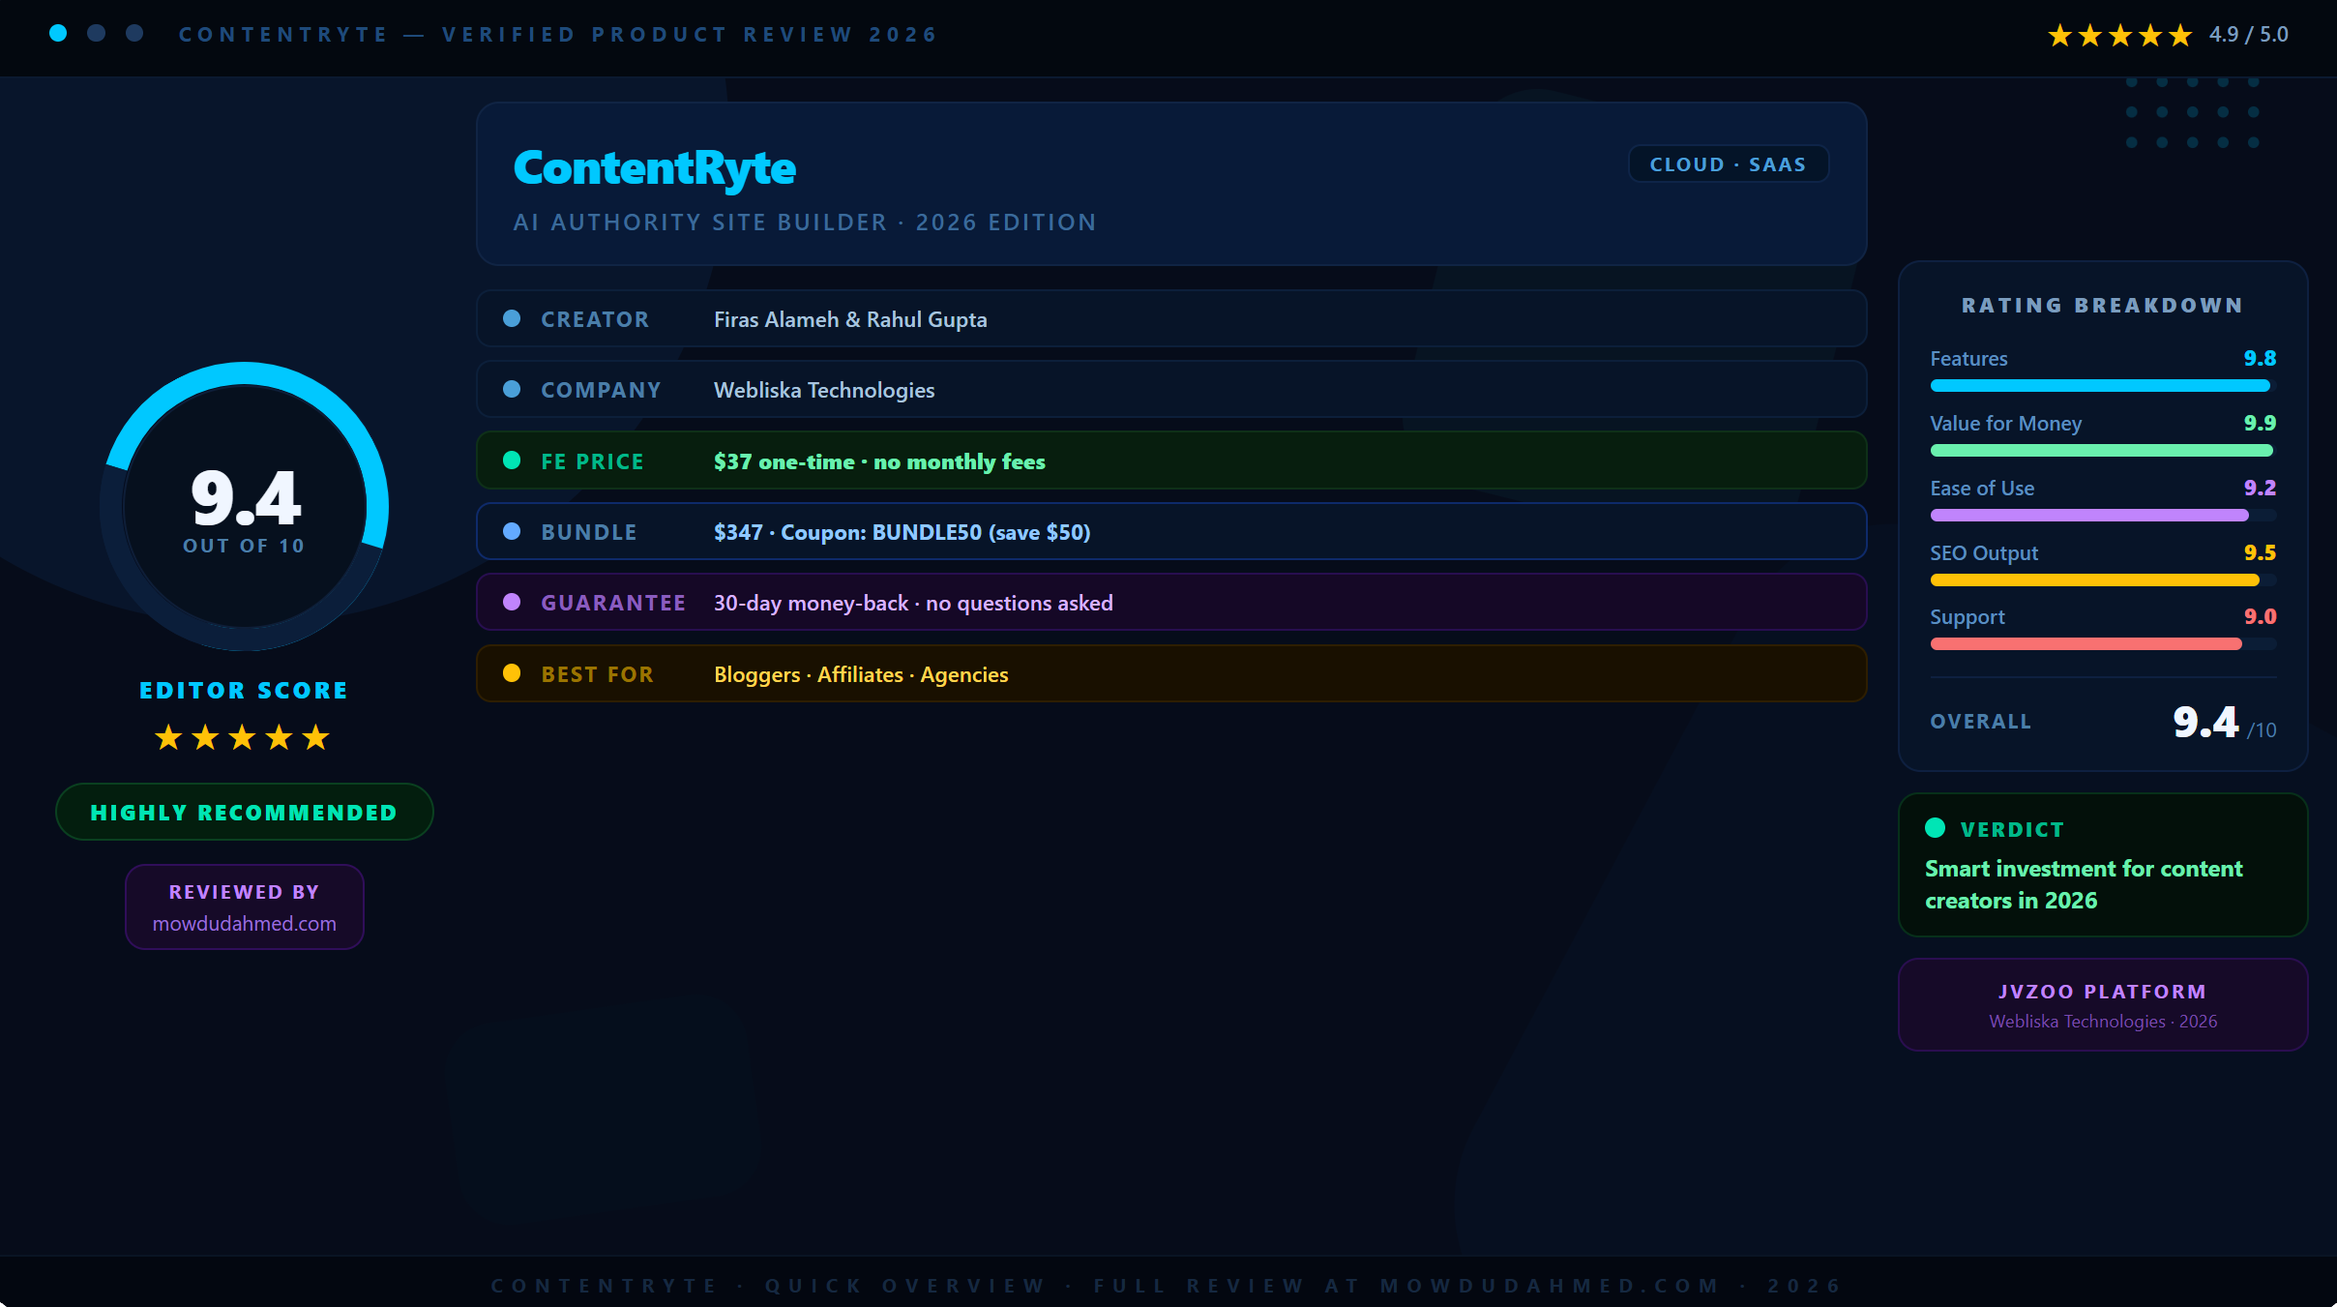Click the dot beside the COMPANY label
The width and height of the screenshot is (2337, 1307).
click(x=512, y=389)
